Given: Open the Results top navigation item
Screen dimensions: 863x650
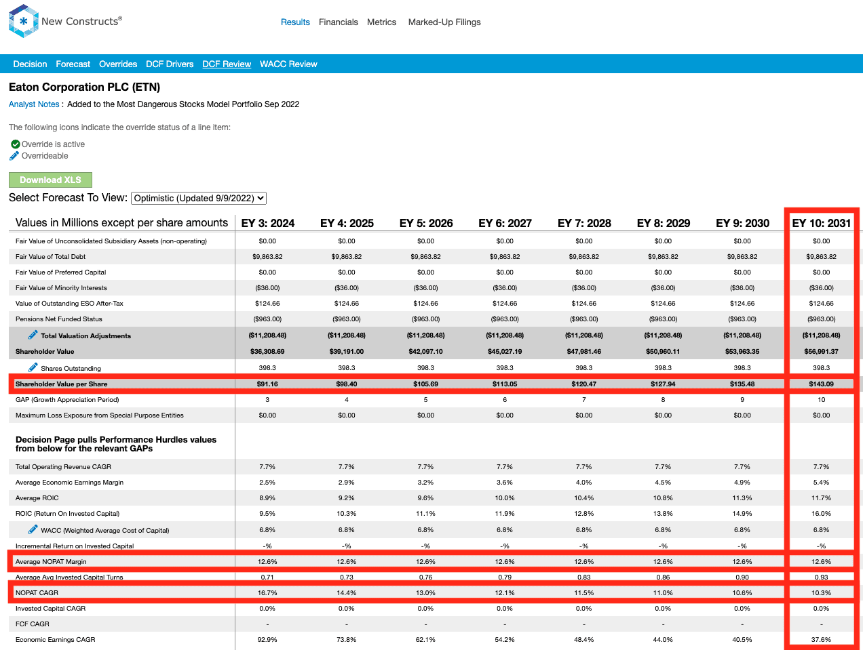Looking at the screenshot, I should point(295,22).
